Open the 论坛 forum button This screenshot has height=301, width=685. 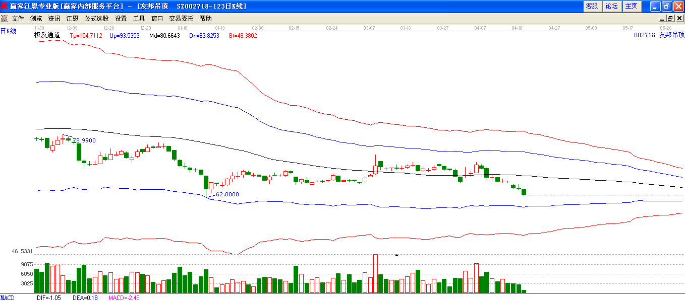coord(611,6)
